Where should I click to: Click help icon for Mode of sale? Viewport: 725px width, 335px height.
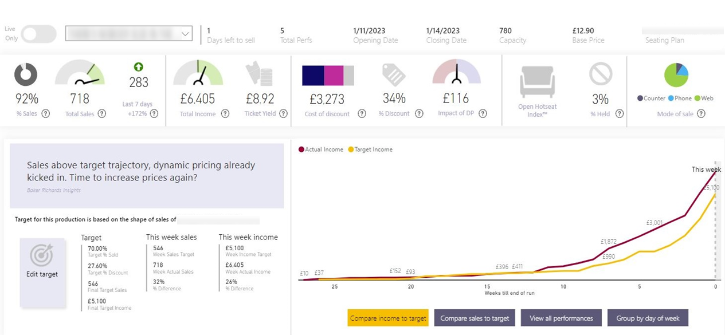tap(701, 113)
